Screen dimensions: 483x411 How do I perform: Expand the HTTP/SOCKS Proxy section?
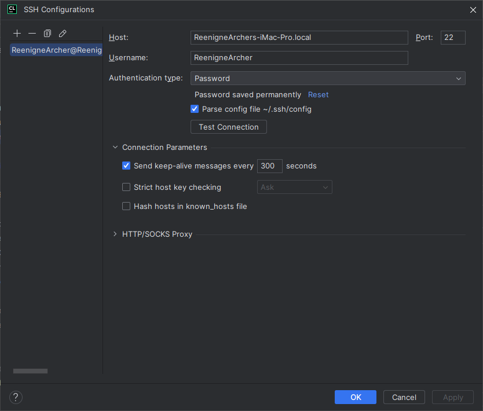point(115,234)
